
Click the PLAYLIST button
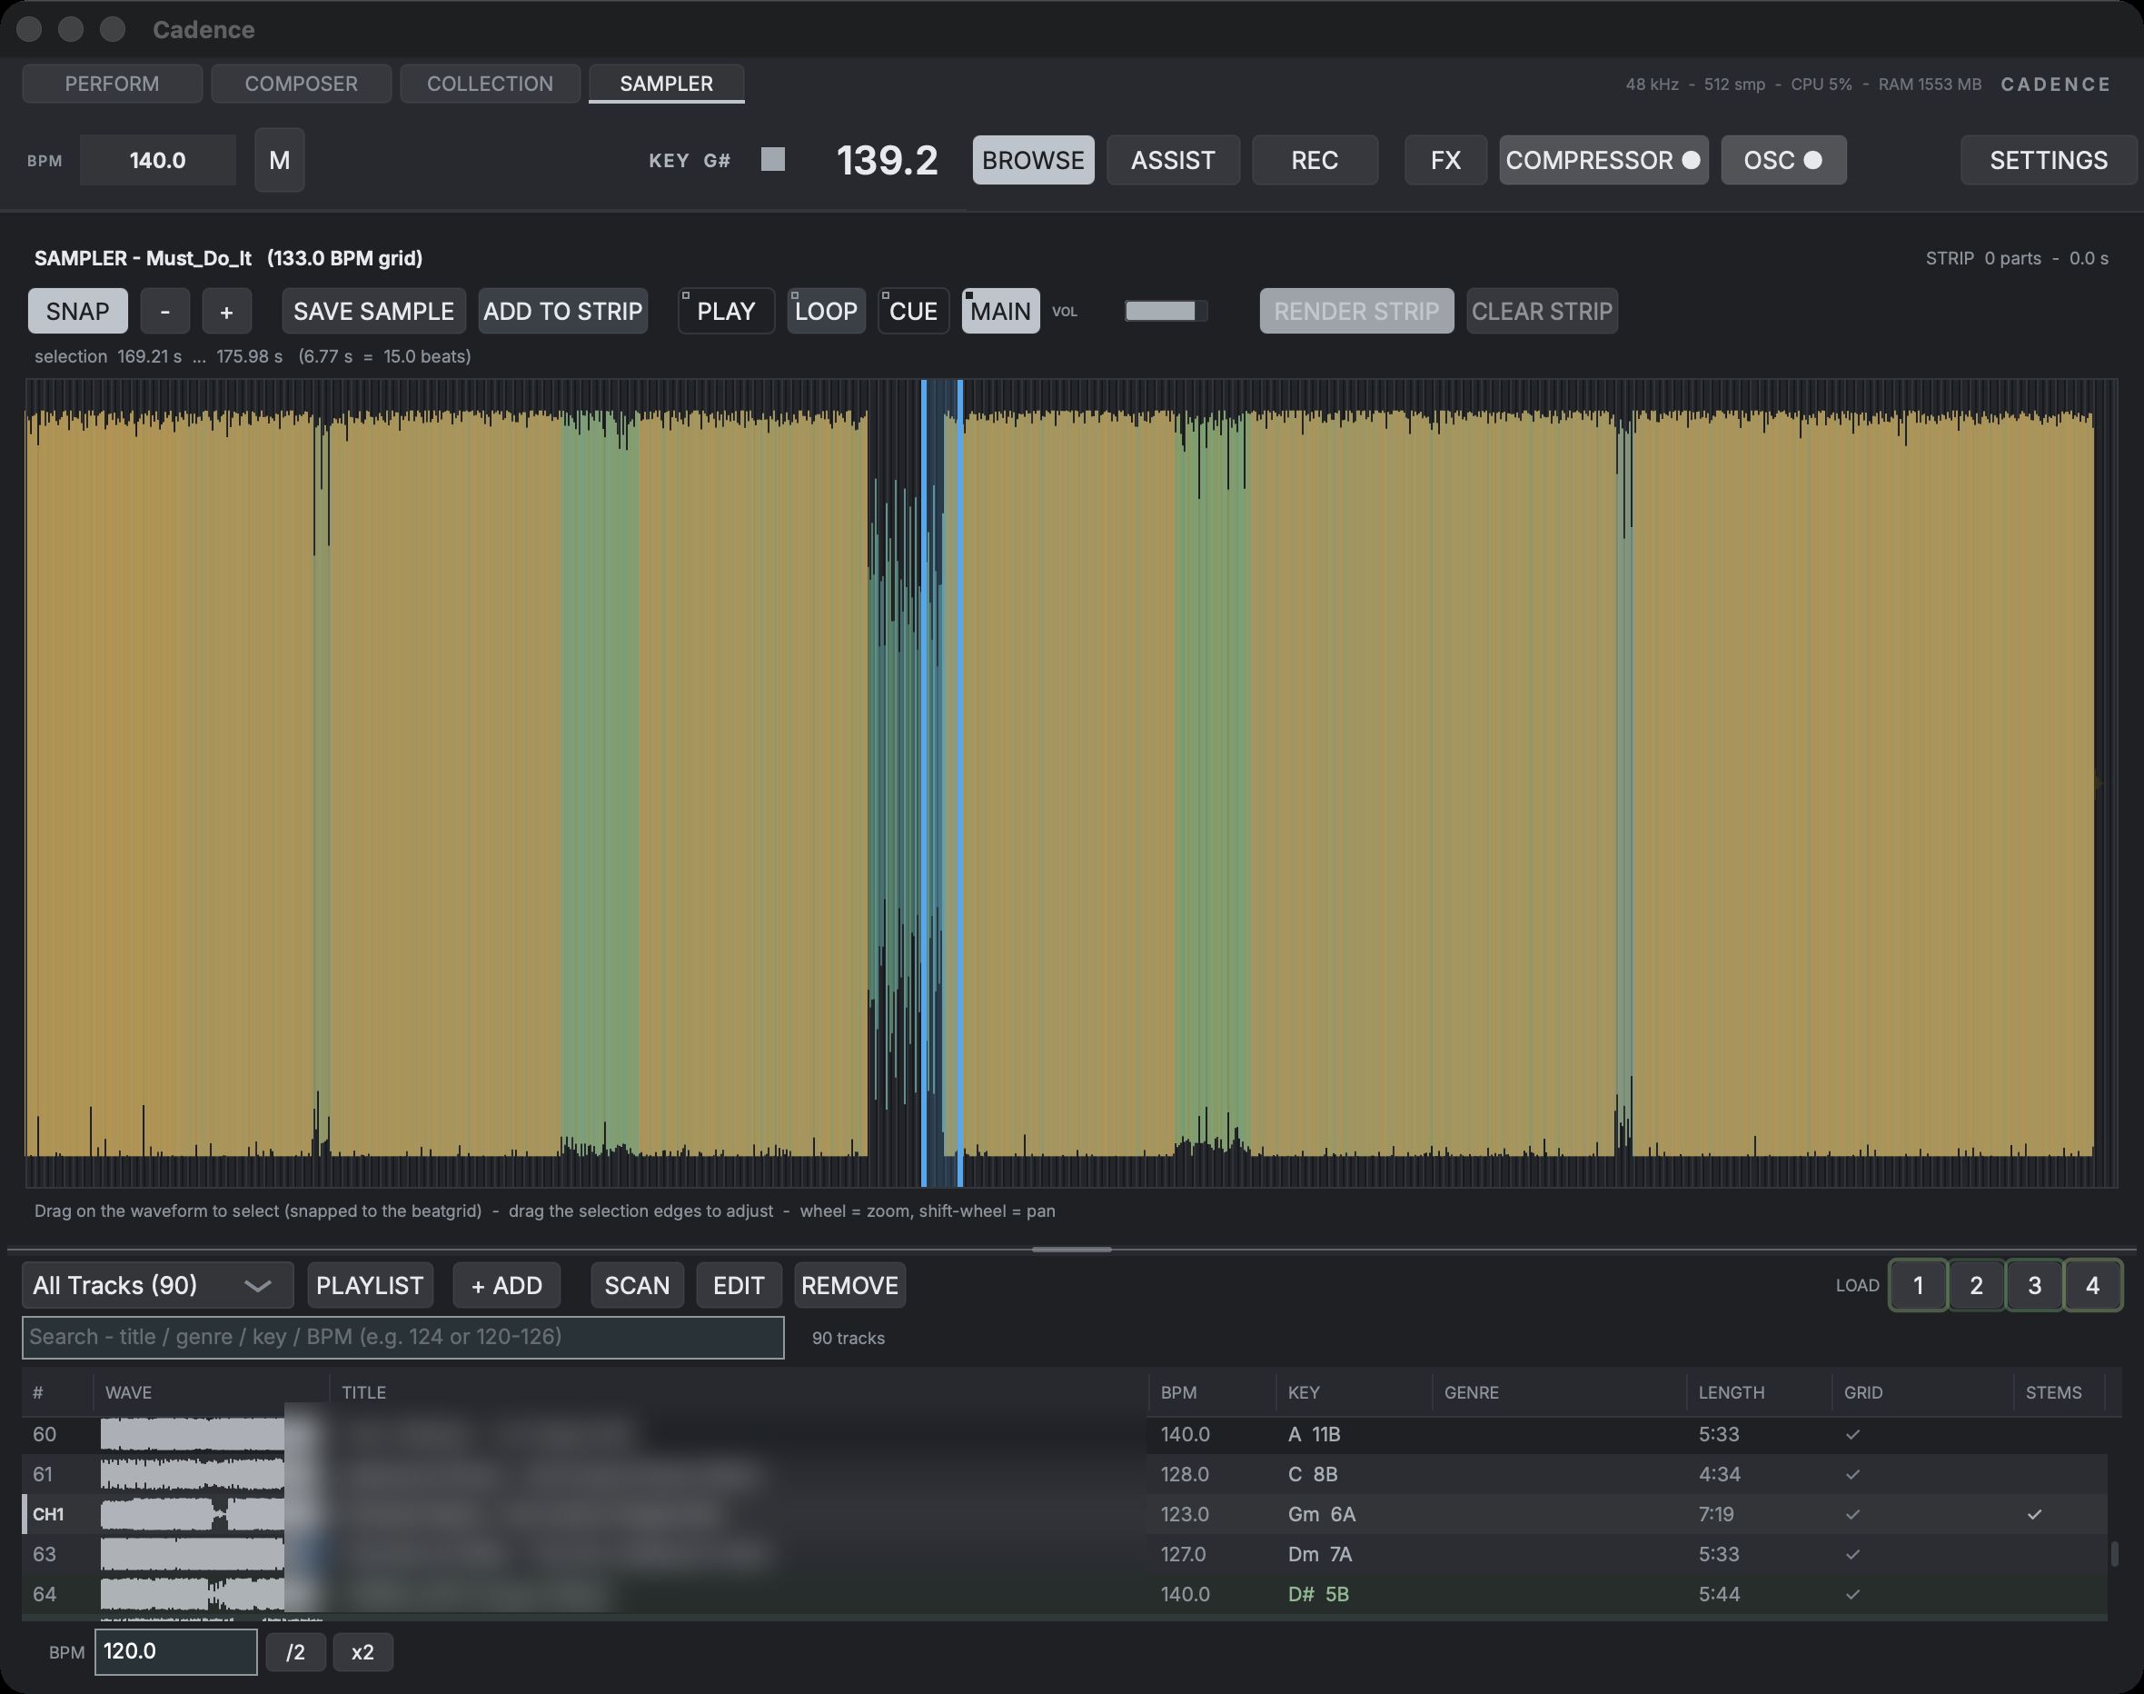[370, 1285]
